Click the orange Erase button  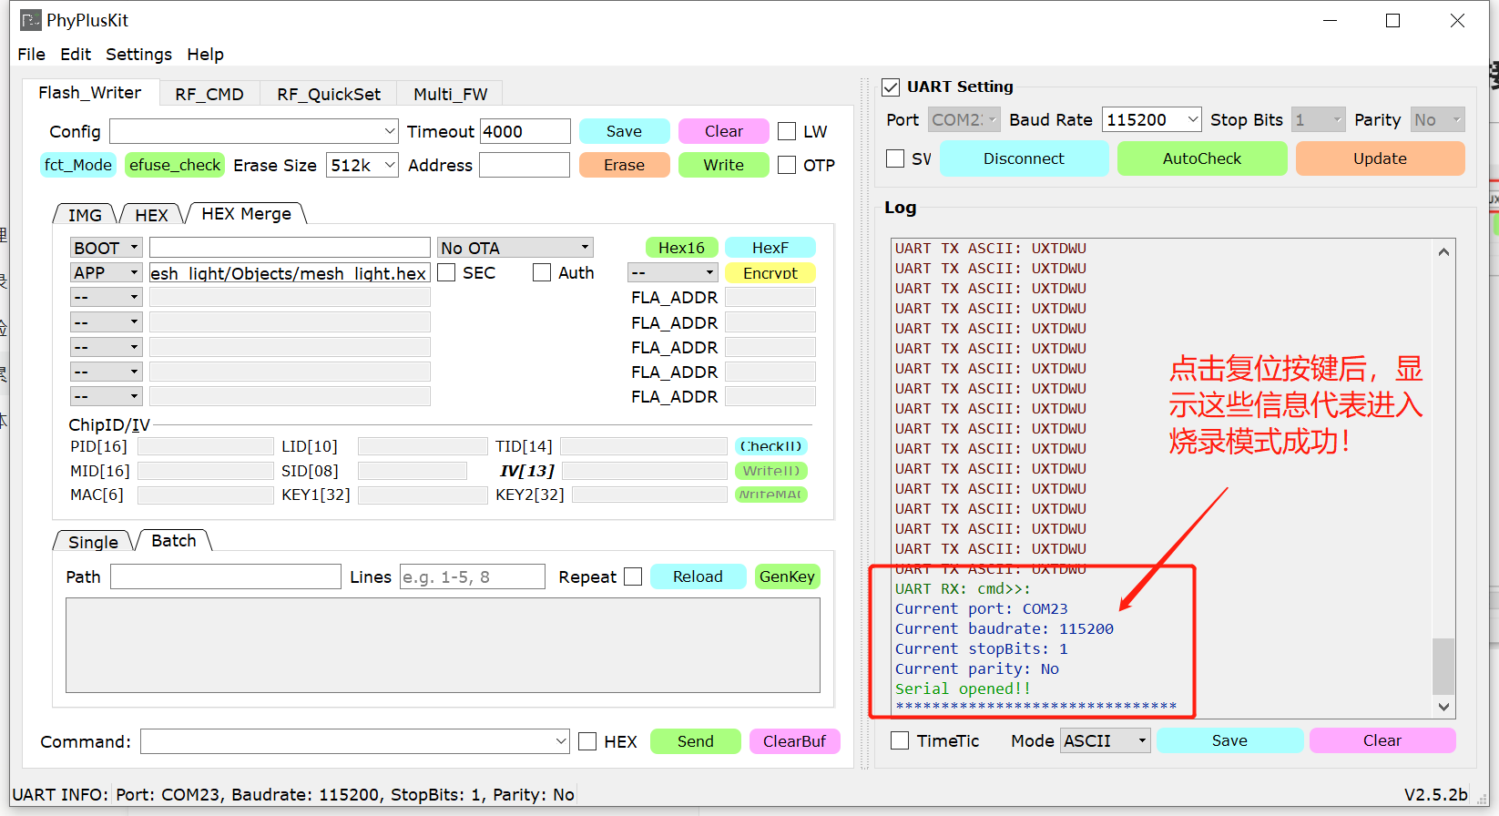[x=624, y=165]
